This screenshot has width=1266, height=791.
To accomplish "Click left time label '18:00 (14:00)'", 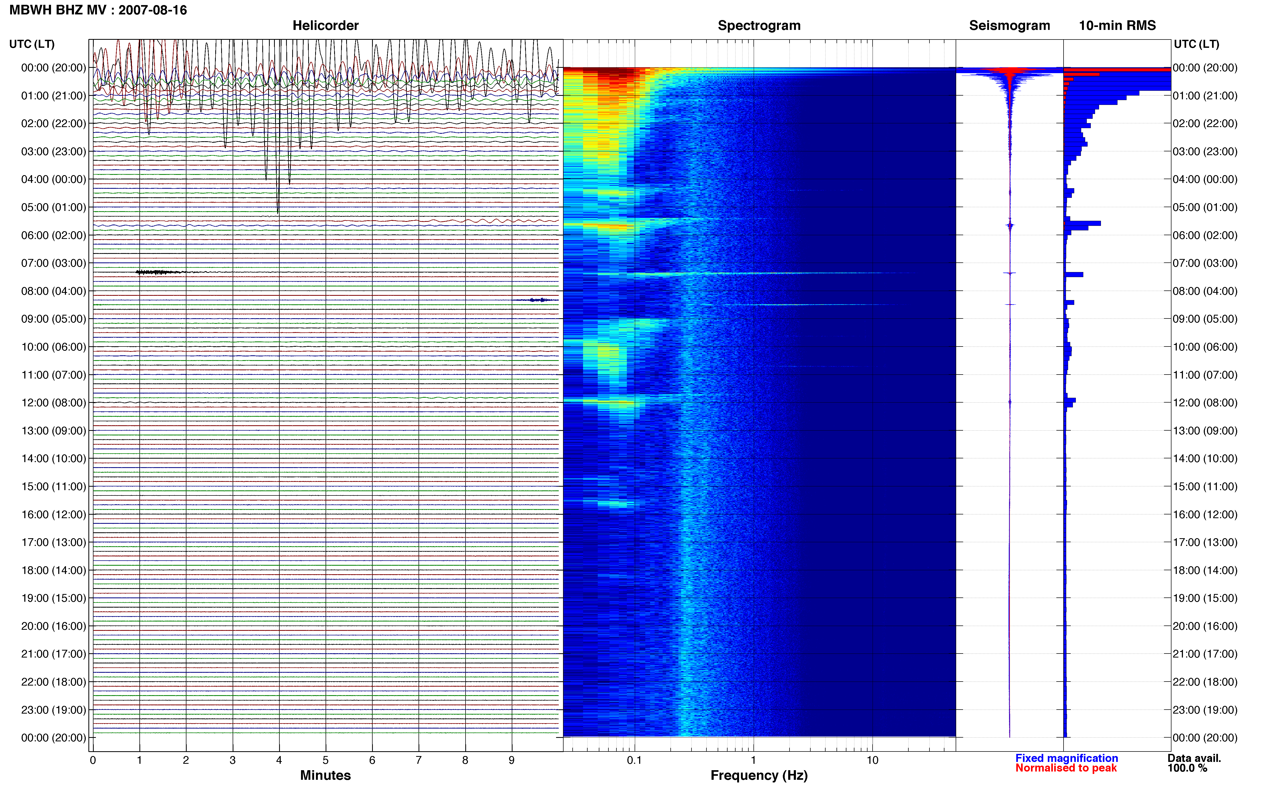I will (53, 570).
